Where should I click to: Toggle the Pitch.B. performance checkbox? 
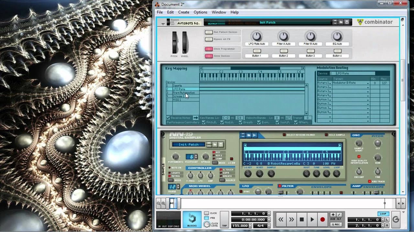[x=203, y=122]
